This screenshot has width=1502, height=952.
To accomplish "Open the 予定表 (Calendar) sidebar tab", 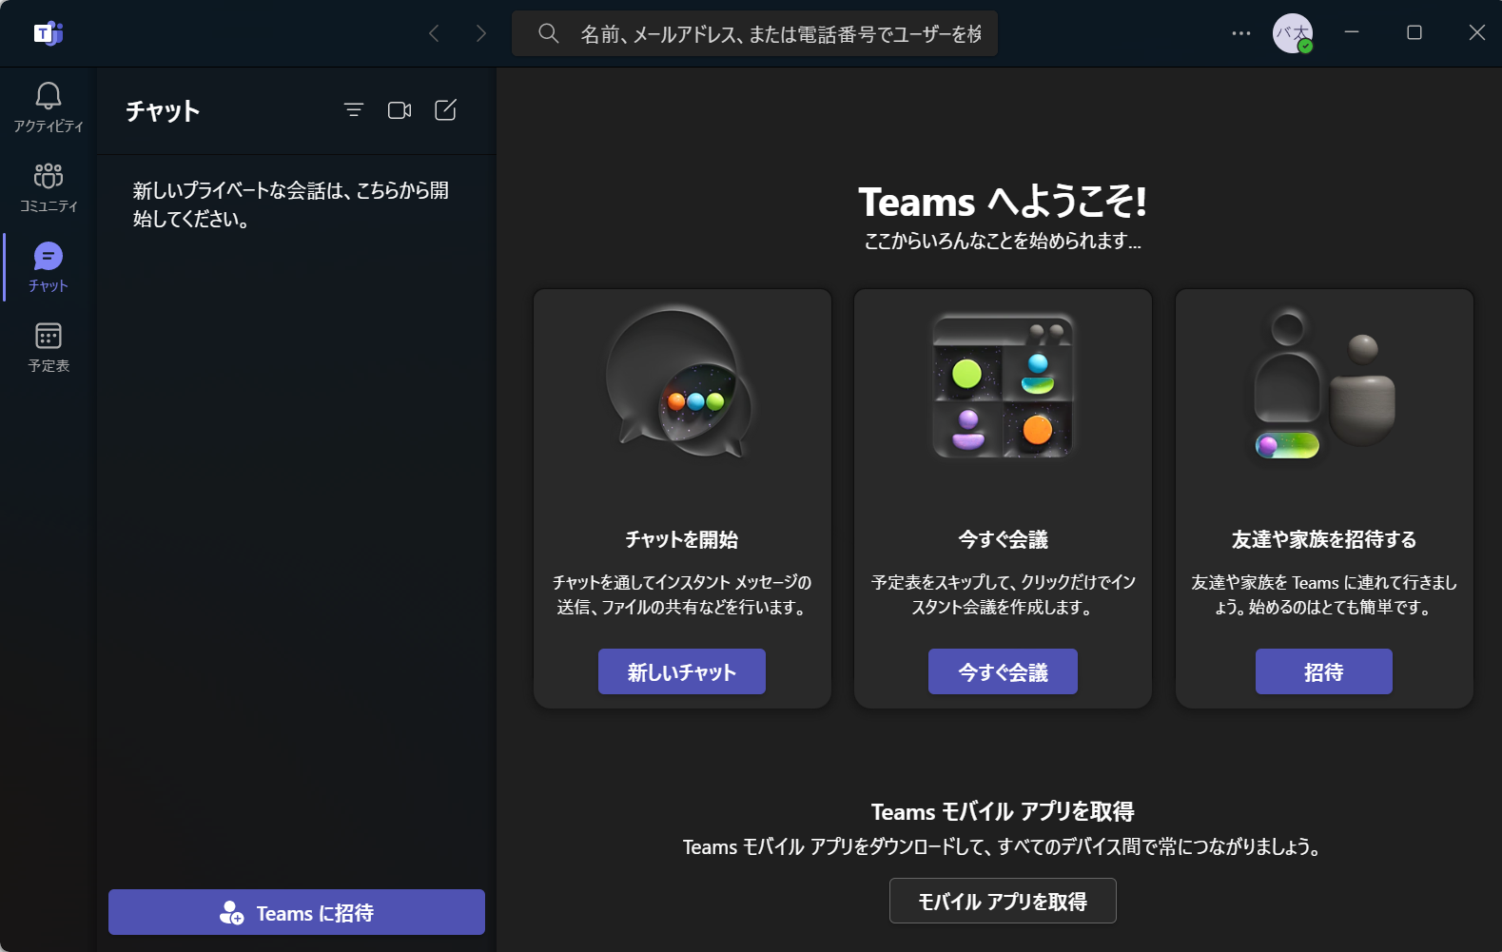I will click(x=49, y=346).
